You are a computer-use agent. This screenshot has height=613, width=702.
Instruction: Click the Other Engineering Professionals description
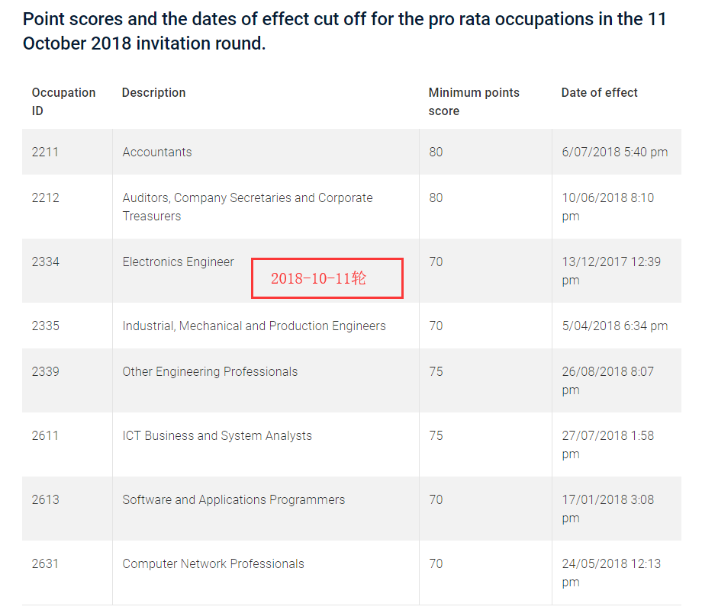click(x=210, y=371)
